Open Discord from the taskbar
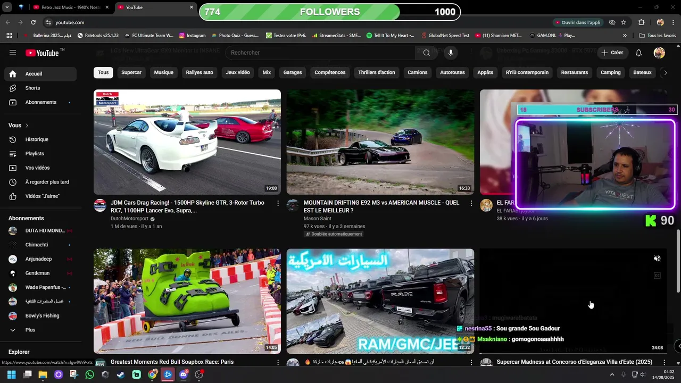This screenshot has height=383, width=681. (x=184, y=374)
